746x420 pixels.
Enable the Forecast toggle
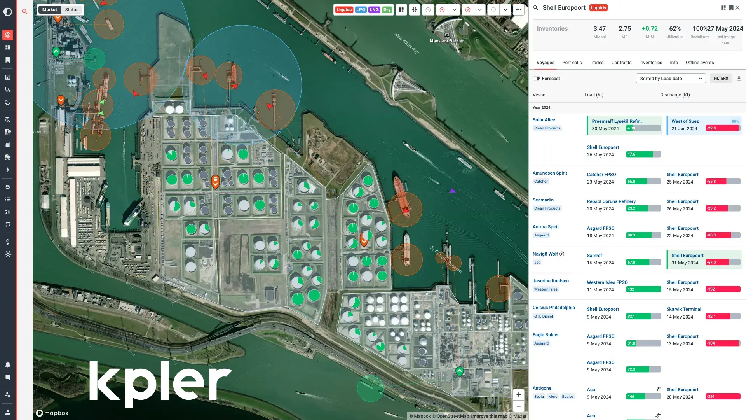click(538, 78)
